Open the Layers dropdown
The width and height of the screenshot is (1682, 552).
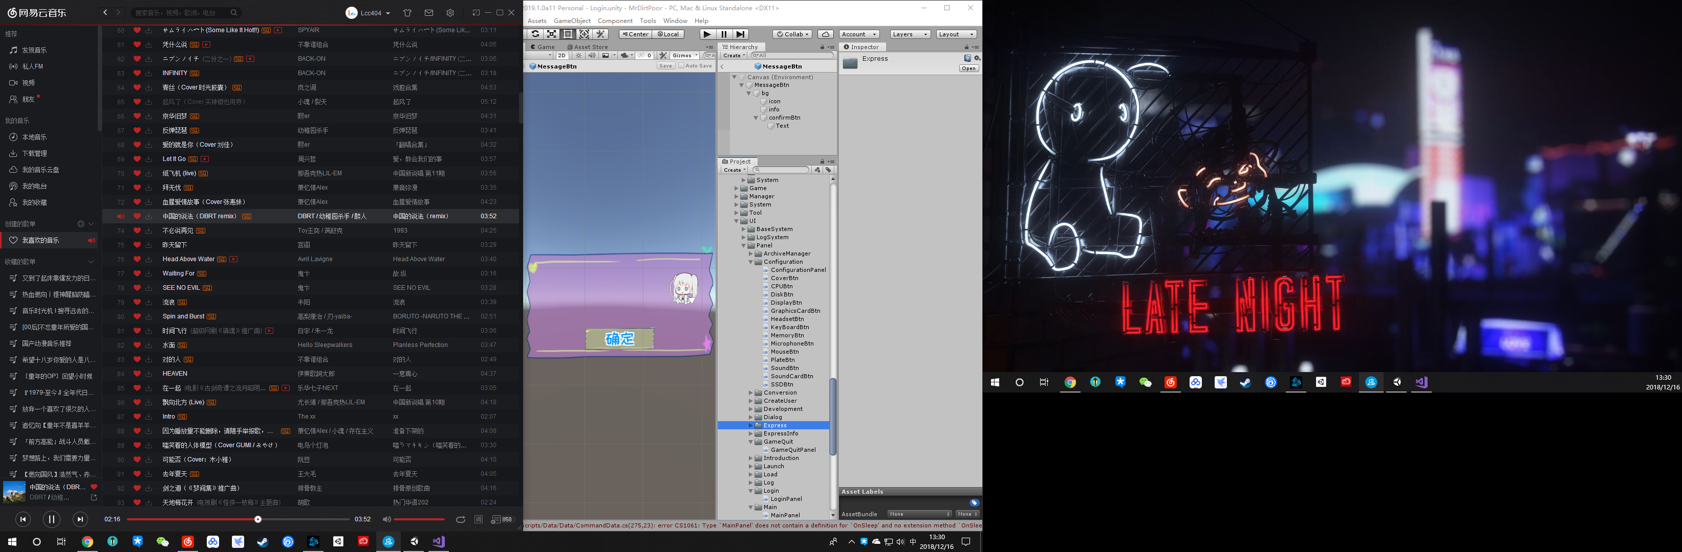(x=910, y=34)
